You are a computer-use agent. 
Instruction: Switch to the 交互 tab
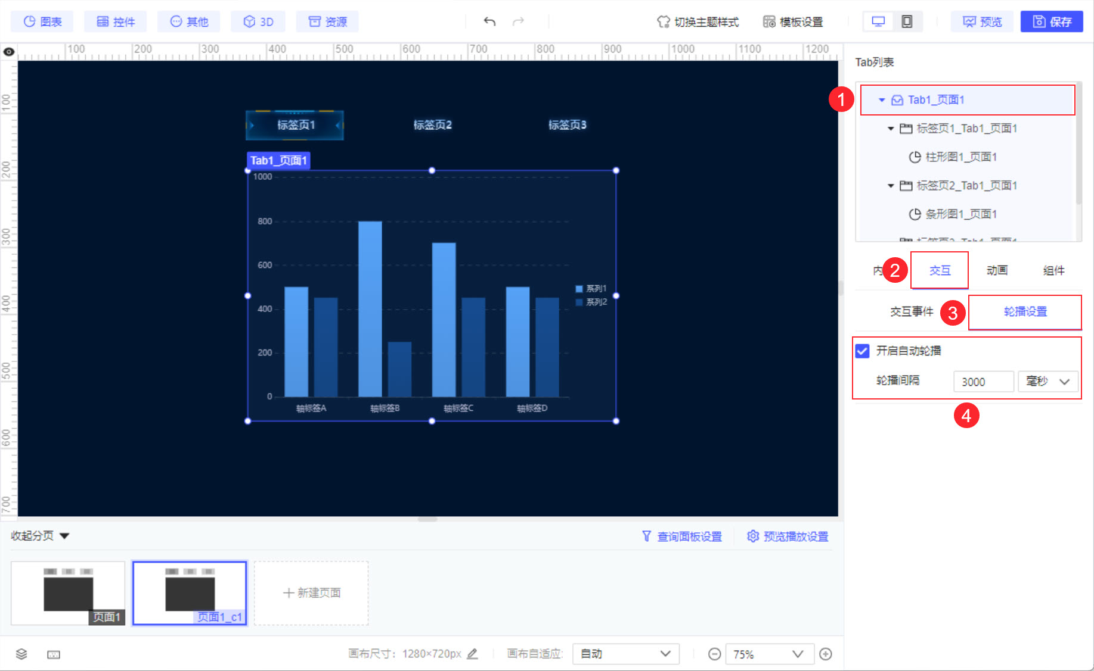(x=940, y=270)
